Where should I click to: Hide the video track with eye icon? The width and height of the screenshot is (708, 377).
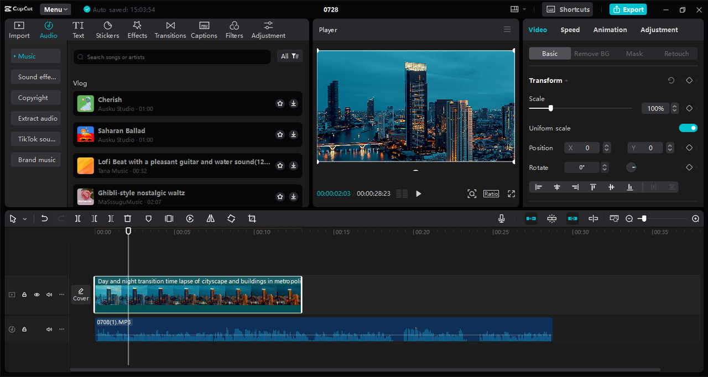coord(37,295)
